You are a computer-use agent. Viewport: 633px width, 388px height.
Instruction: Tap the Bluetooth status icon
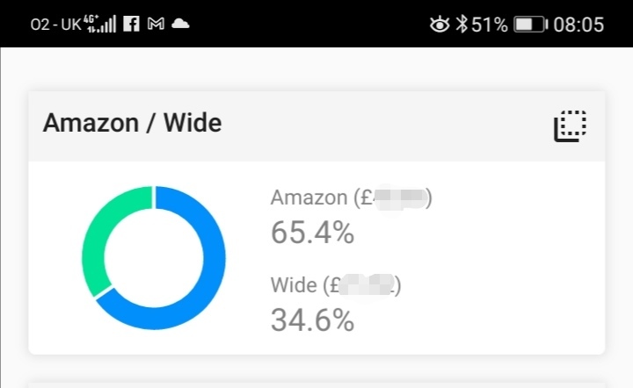(x=461, y=25)
